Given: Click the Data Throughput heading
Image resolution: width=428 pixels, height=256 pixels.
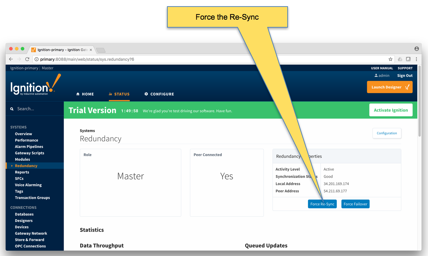Looking at the screenshot, I should (x=102, y=246).
